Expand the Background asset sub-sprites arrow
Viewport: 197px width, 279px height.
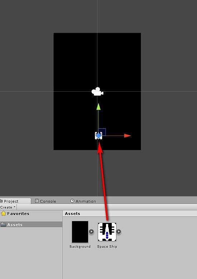91,232
